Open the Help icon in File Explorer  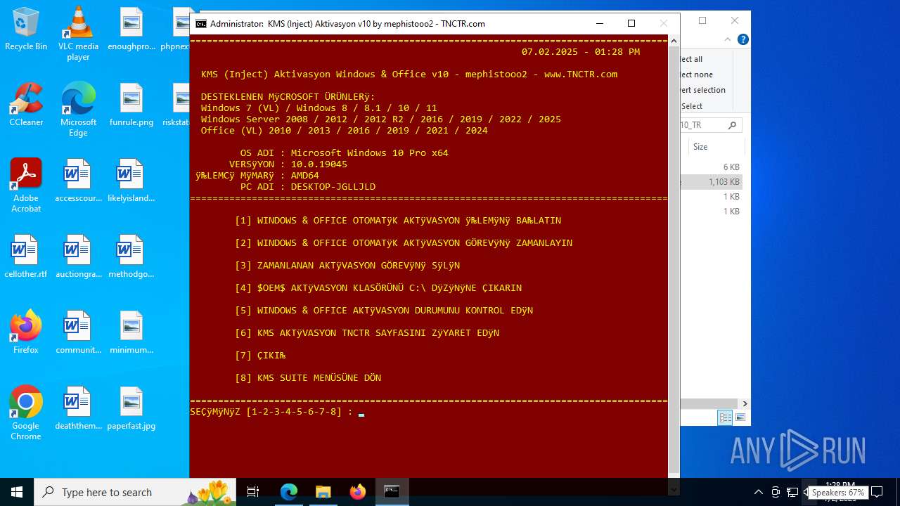click(742, 39)
